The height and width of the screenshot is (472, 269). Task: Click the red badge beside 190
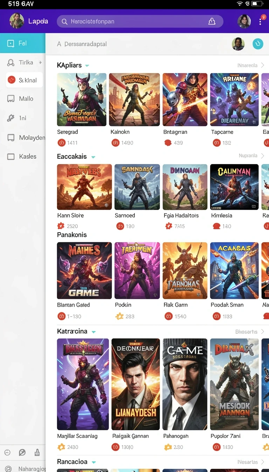pos(120,226)
